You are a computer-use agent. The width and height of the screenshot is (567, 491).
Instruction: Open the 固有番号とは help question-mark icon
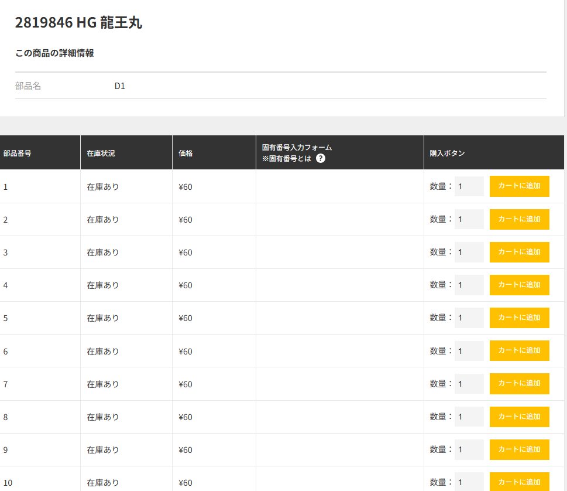[x=321, y=158]
